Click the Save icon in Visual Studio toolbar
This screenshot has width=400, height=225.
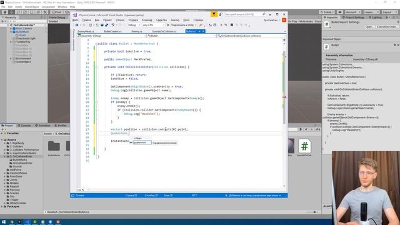click(102, 25)
